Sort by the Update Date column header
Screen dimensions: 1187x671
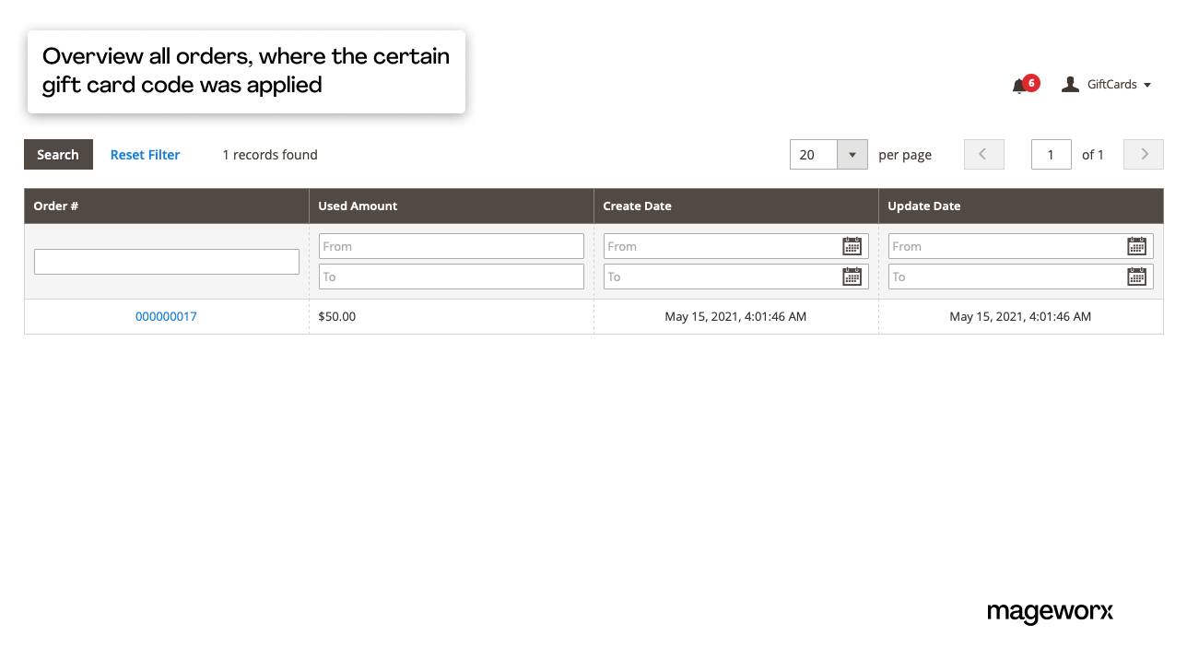tap(923, 206)
